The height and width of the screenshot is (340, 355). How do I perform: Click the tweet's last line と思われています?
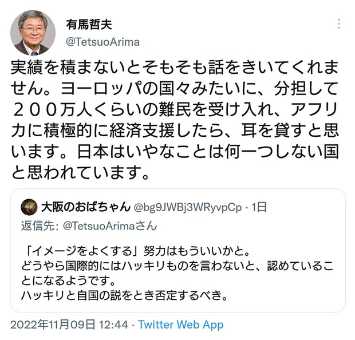point(80,172)
